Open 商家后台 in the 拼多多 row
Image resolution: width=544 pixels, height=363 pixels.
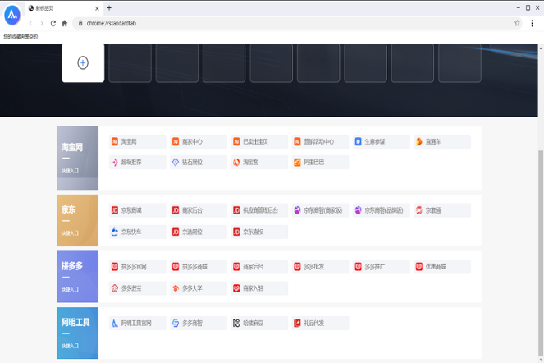pyautogui.click(x=259, y=267)
